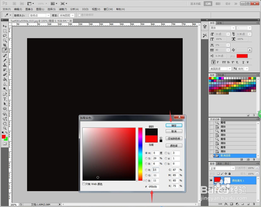261x207 pixels.
Task: Select the R red radio button
Action: tap(146, 170)
